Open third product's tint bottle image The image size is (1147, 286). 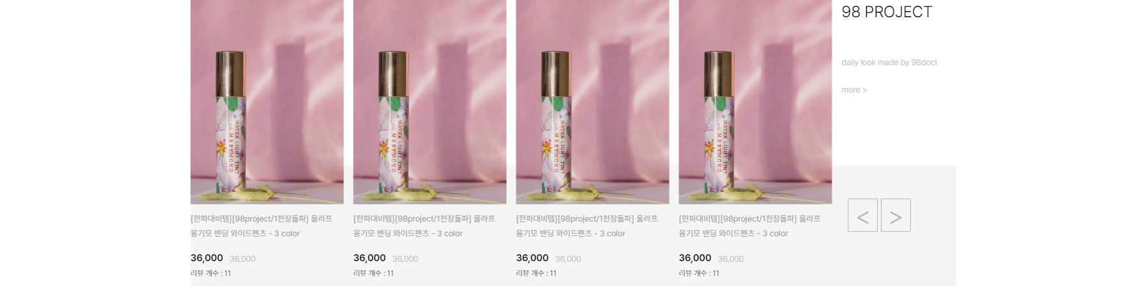(592, 102)
